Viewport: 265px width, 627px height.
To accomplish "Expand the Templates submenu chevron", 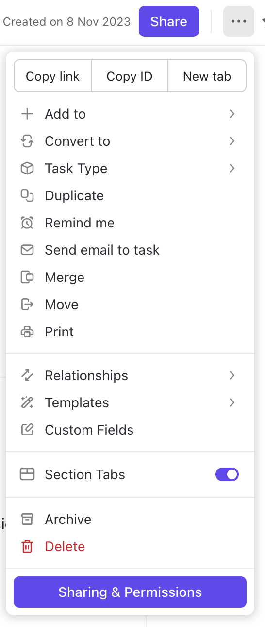I will pos(232,402).
